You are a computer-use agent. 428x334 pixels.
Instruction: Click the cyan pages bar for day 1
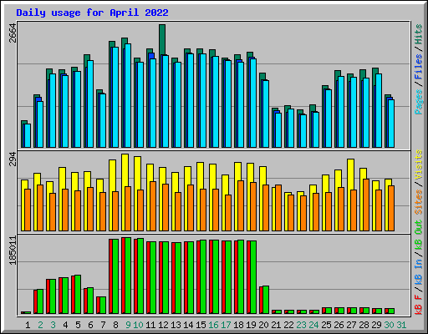pyautogui.click(x=28, y=135)
